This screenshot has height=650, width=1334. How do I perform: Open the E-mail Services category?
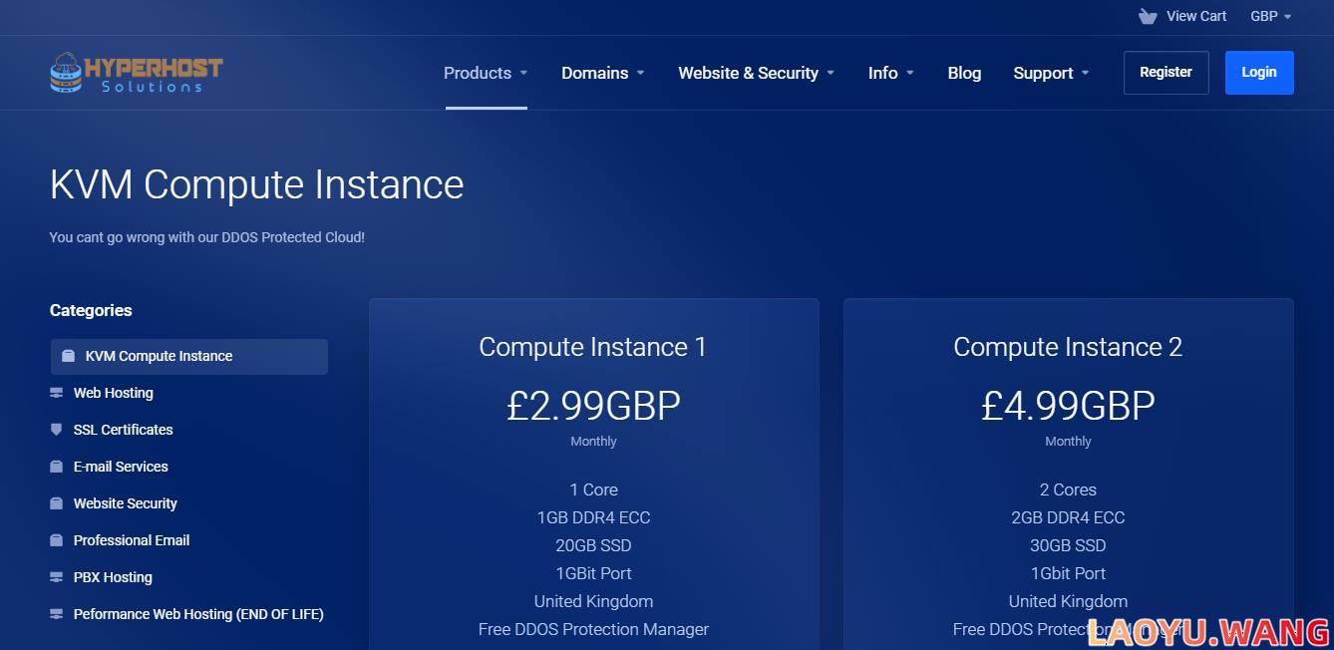121,467
